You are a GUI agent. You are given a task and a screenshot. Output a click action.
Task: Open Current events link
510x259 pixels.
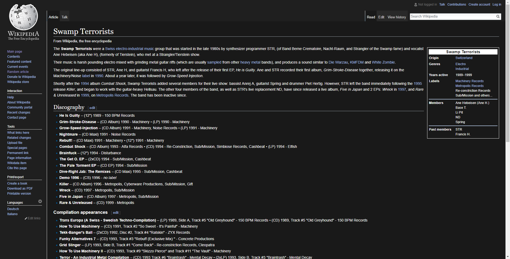(x=18, y=67)
